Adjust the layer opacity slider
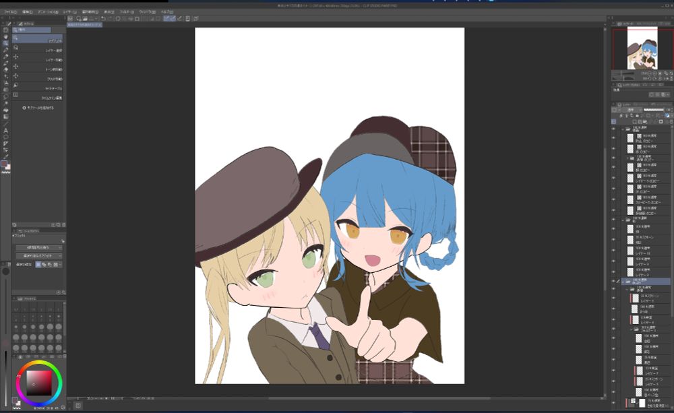The width and height of the screenshot is (674, 413). coord(653,110)
